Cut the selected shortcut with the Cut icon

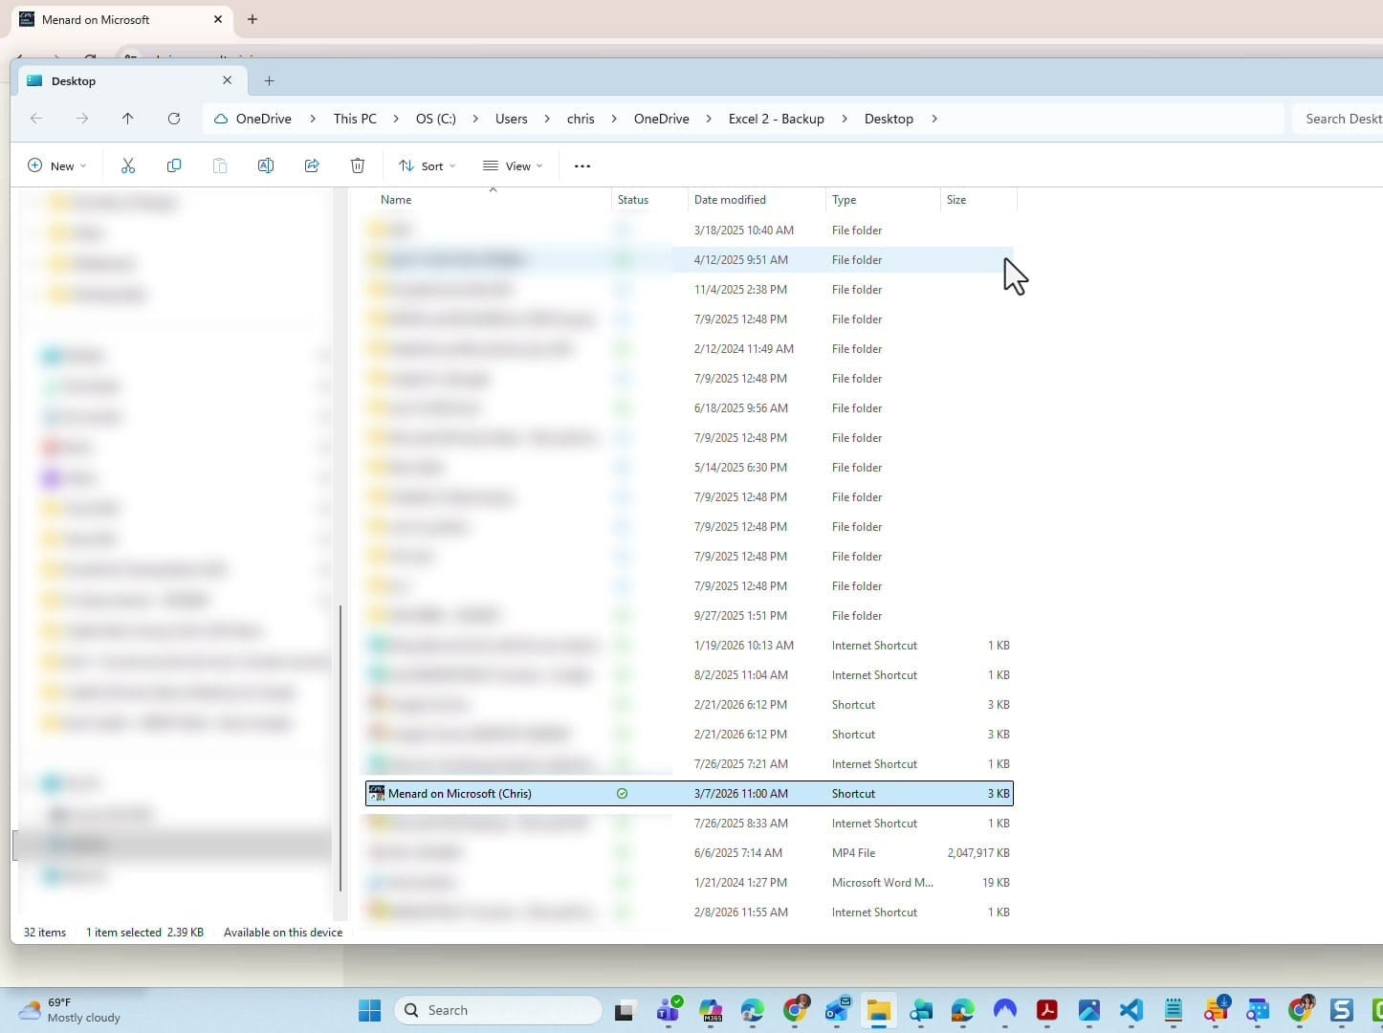tap(128, 165)
